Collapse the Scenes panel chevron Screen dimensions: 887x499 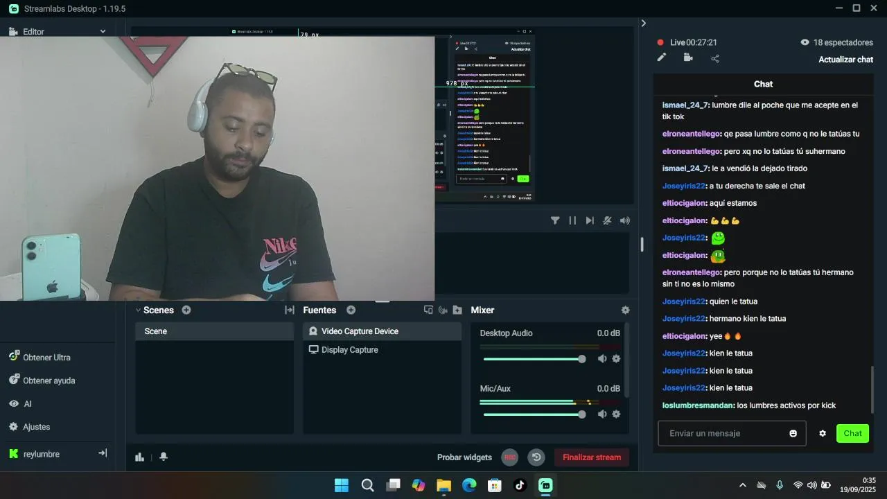138,310
